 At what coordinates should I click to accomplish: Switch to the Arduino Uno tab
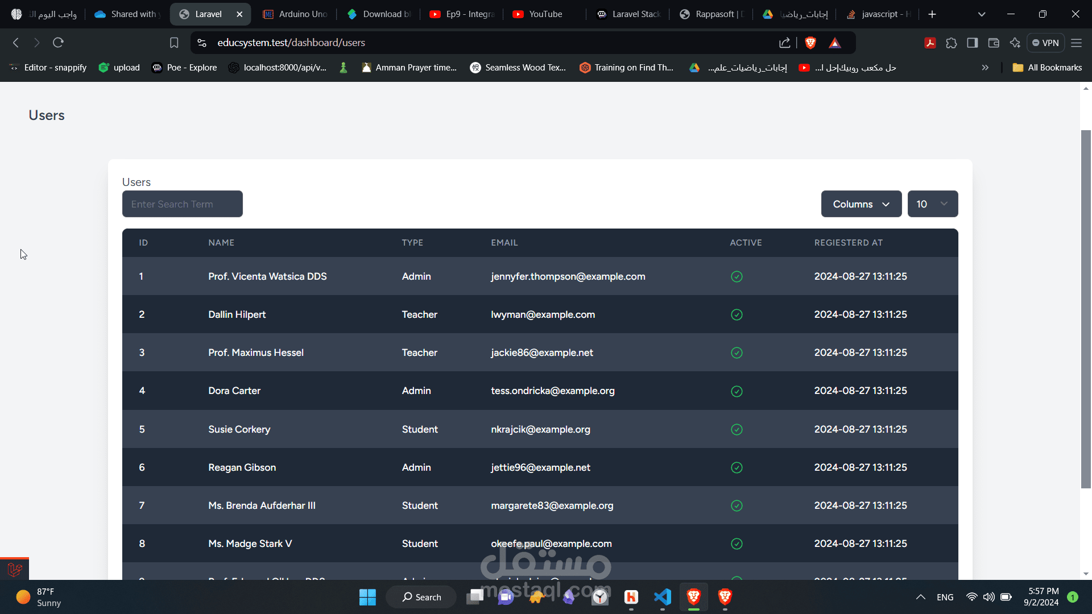pos(296,14)
